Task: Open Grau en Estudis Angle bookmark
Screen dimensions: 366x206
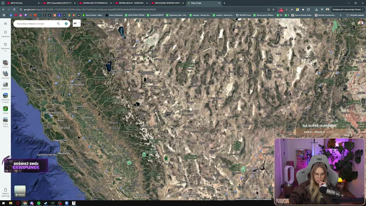Action: tap(302, 15)
